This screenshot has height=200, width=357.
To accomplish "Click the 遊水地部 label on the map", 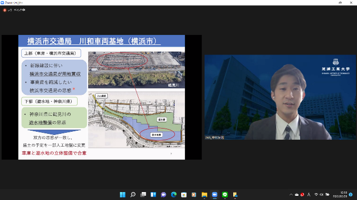I will (156, 135).
